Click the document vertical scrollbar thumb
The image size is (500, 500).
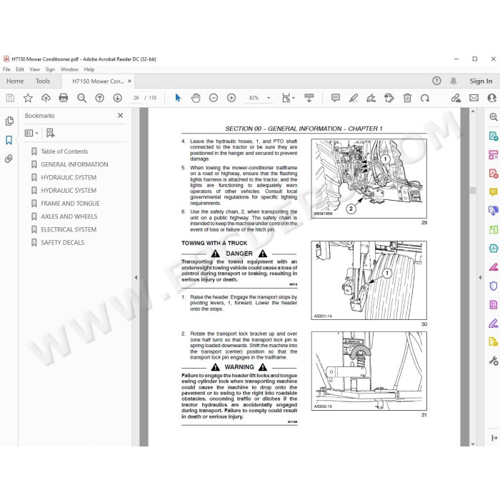pyautogui.click(x=473, y=191)
